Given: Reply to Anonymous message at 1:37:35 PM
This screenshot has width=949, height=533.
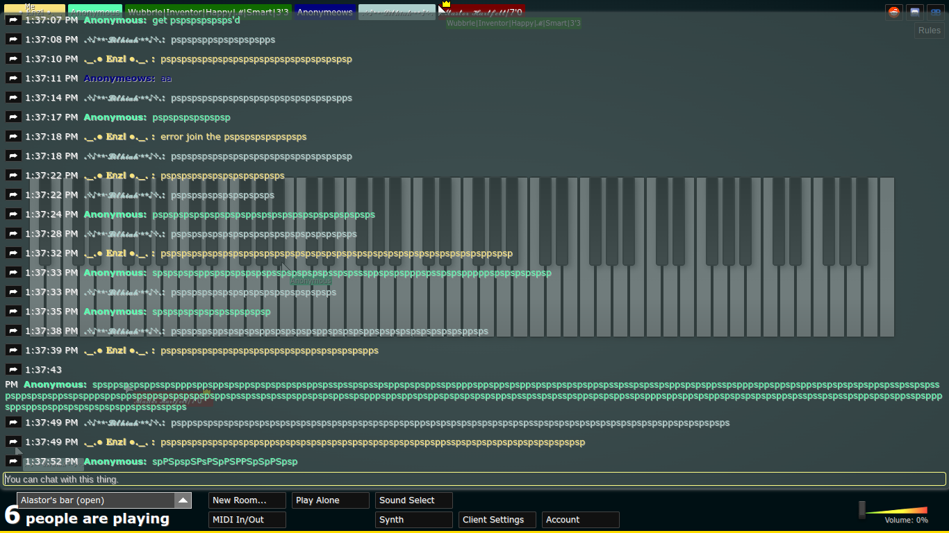Looking at the screenshot, I should (x=13, y=312).
